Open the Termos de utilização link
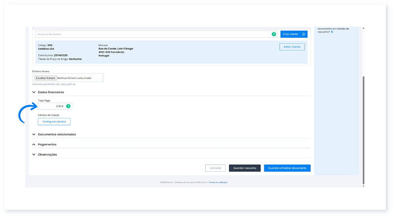This screenshot has width=393, height=217. 218,182
